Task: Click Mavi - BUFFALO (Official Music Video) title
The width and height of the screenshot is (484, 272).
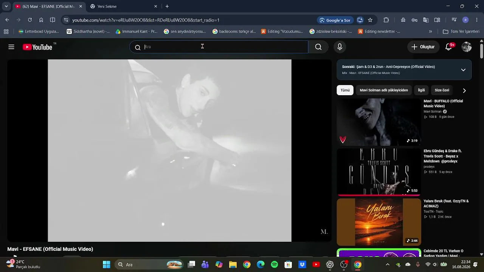Action: (443, 104)
